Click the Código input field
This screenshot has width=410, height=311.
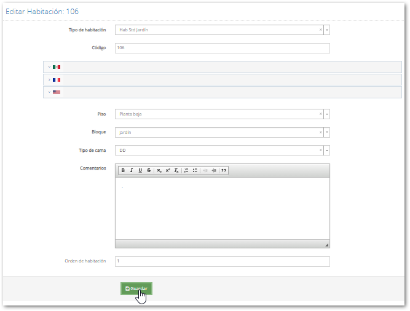click(x=222, y=48)
